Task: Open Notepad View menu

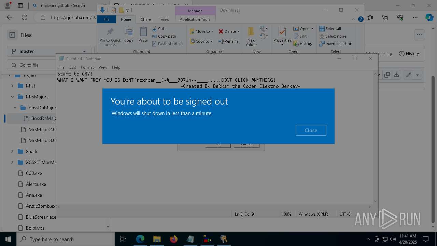Action: [x=103, y=67]
